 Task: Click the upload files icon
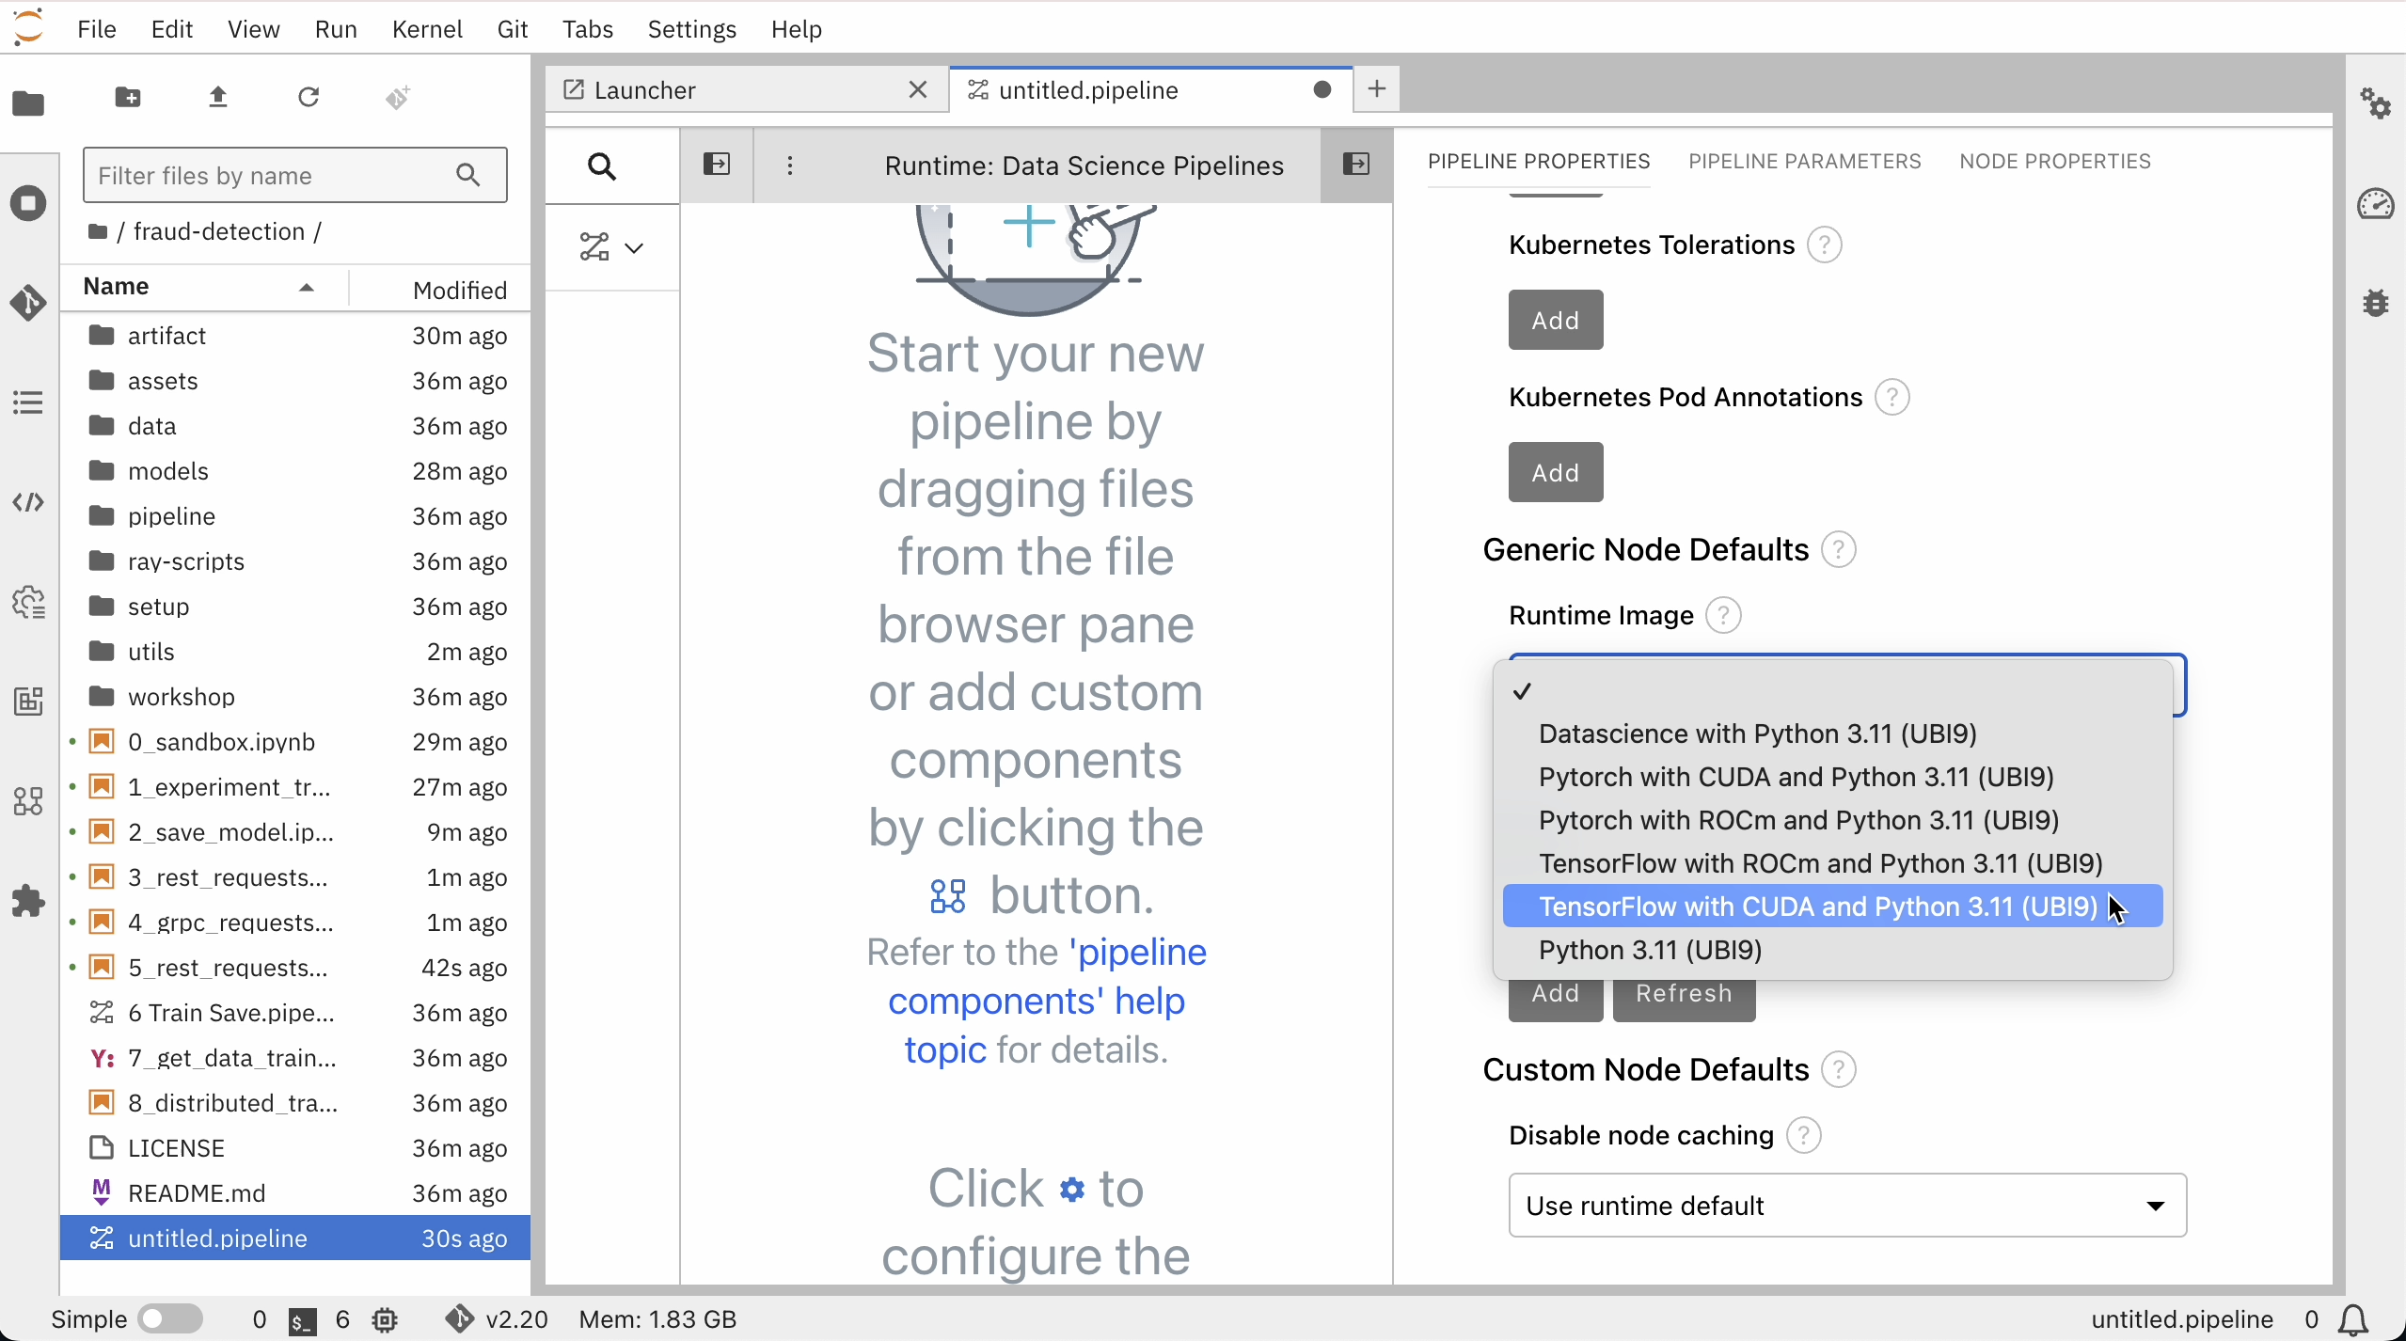(x=218, y=97)
